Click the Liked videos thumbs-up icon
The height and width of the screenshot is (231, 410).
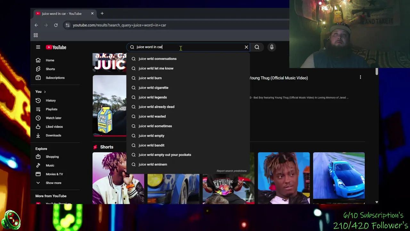click(x=38, y=127)
